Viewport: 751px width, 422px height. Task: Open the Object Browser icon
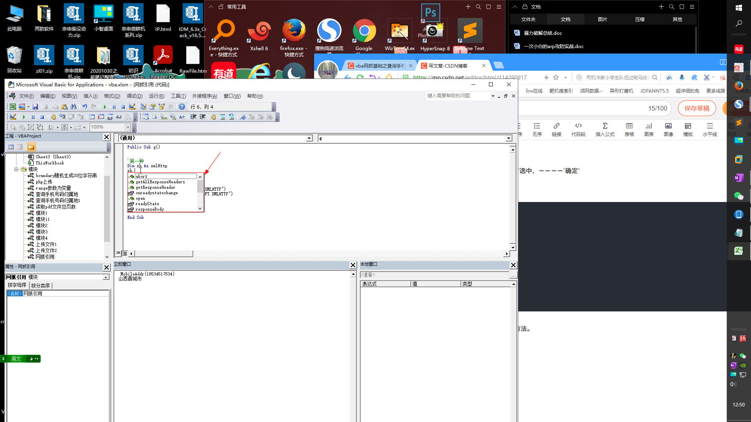(x=162, y=107)
